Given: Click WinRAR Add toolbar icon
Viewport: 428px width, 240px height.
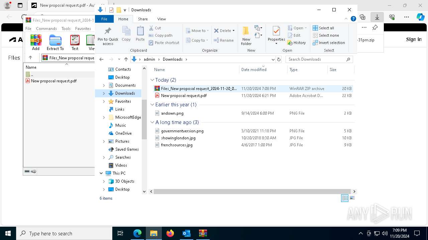Looking at the screenshot, I should [36, 43].
